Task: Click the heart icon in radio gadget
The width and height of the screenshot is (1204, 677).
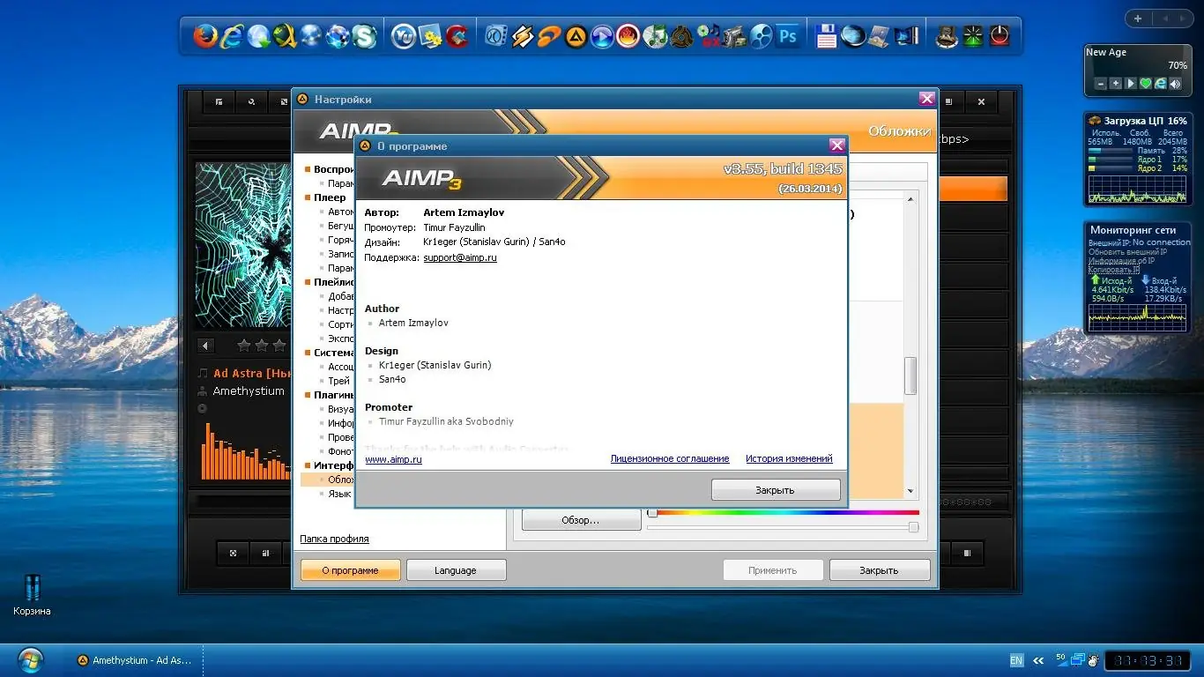Action: 1146,84
